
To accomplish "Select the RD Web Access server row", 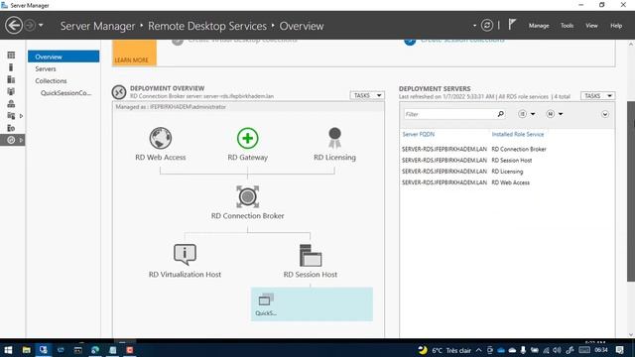I will 506,182.
